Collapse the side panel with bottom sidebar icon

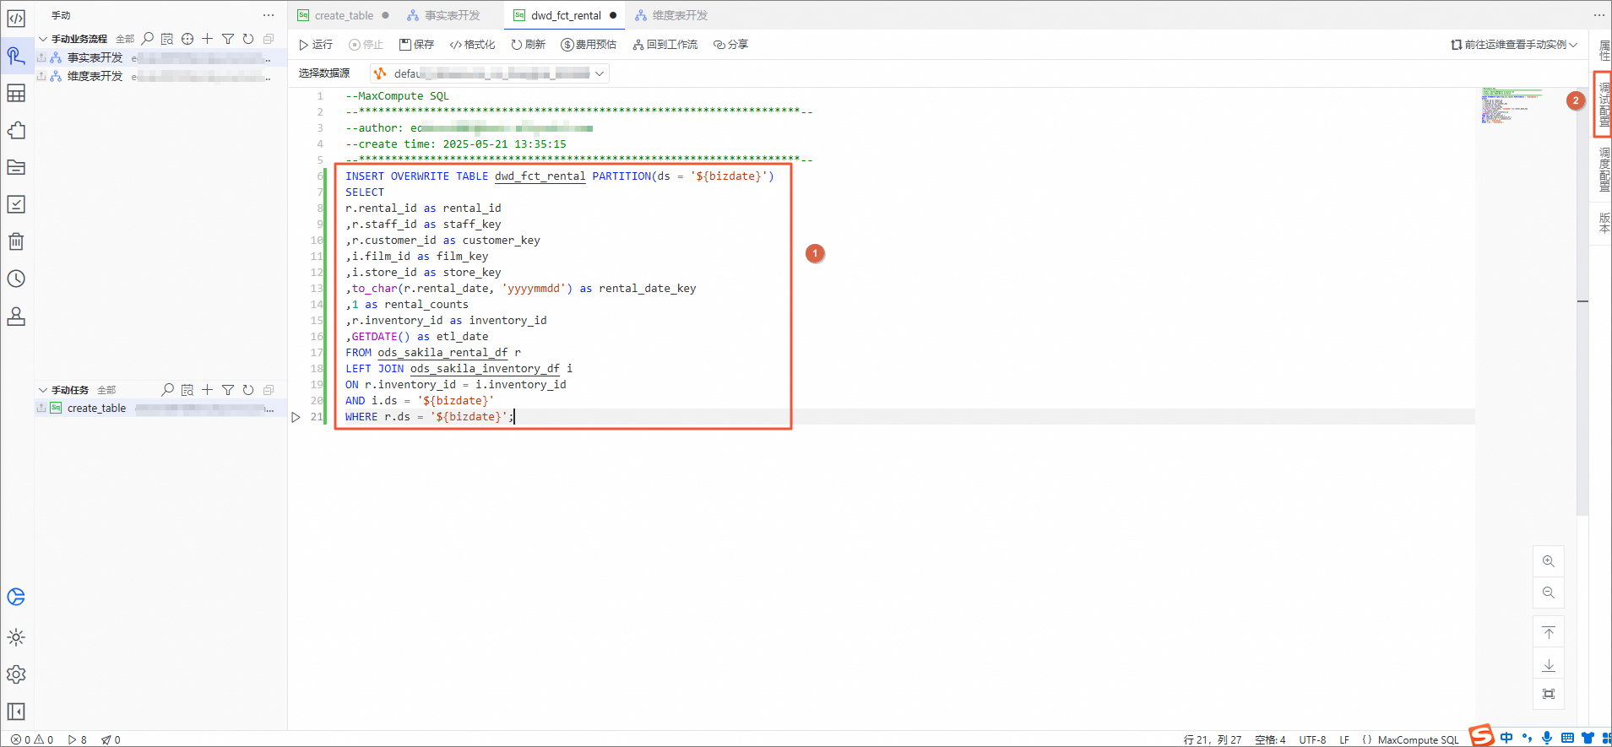point(16,712)
